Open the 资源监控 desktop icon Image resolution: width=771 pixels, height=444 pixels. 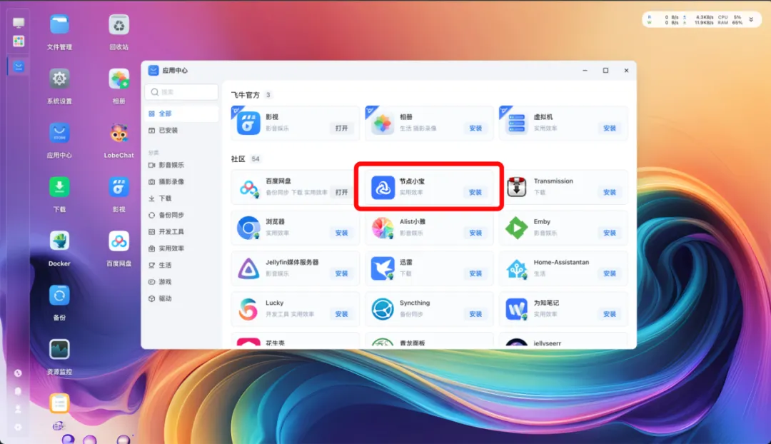pos(59,349)
